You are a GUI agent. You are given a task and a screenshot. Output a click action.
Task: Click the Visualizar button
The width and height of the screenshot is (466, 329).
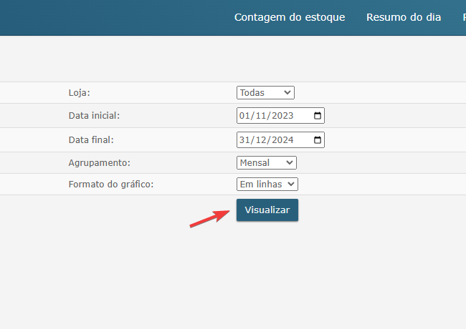pyautogui.click(x=267, y=210)
